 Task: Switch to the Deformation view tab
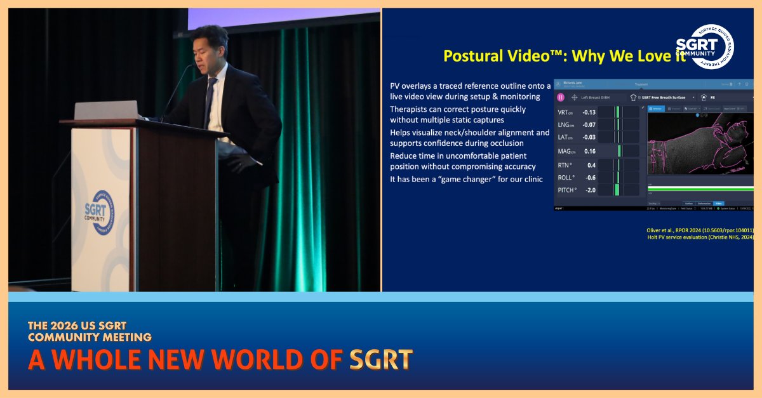[x=704, y=204]
